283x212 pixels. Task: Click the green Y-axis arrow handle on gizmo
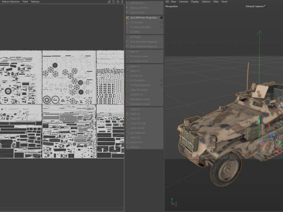pyautogui.click(x=259, y=121)
